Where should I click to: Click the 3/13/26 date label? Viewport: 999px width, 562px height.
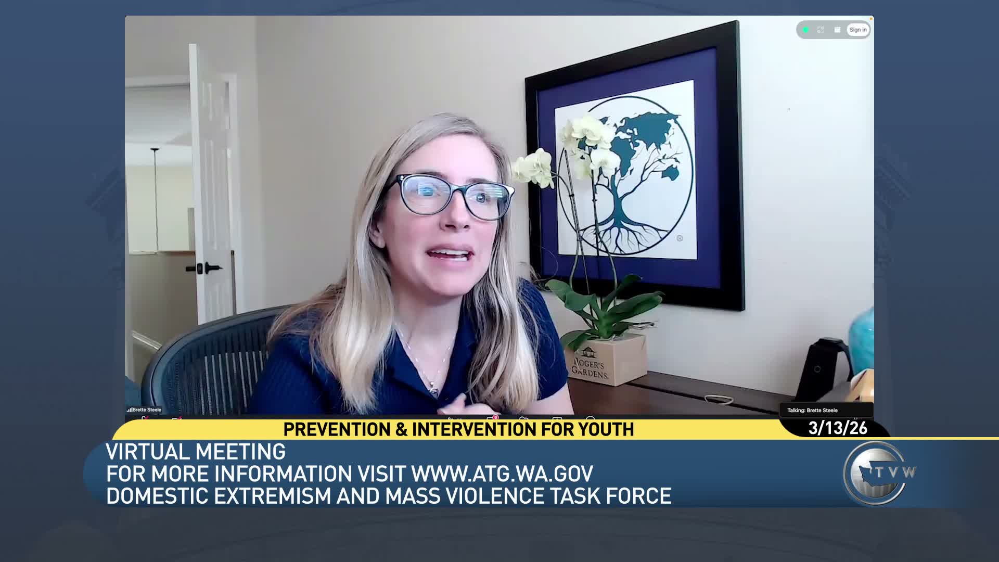pyautogui.click(x=837, y=428)
